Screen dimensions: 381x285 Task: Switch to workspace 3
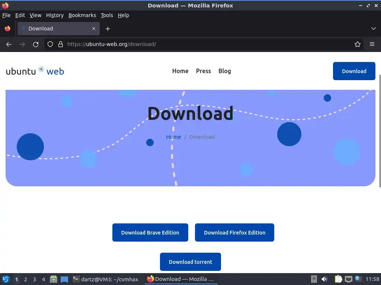(x=35, y=279)
